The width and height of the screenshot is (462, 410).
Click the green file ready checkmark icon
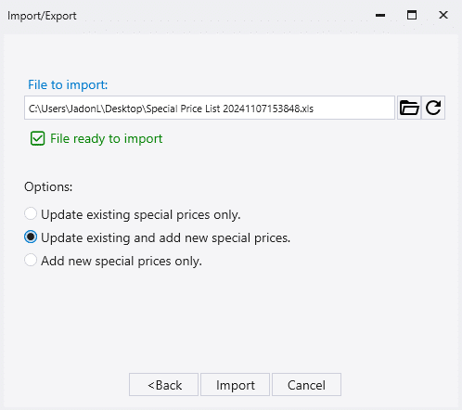[38, 138]
